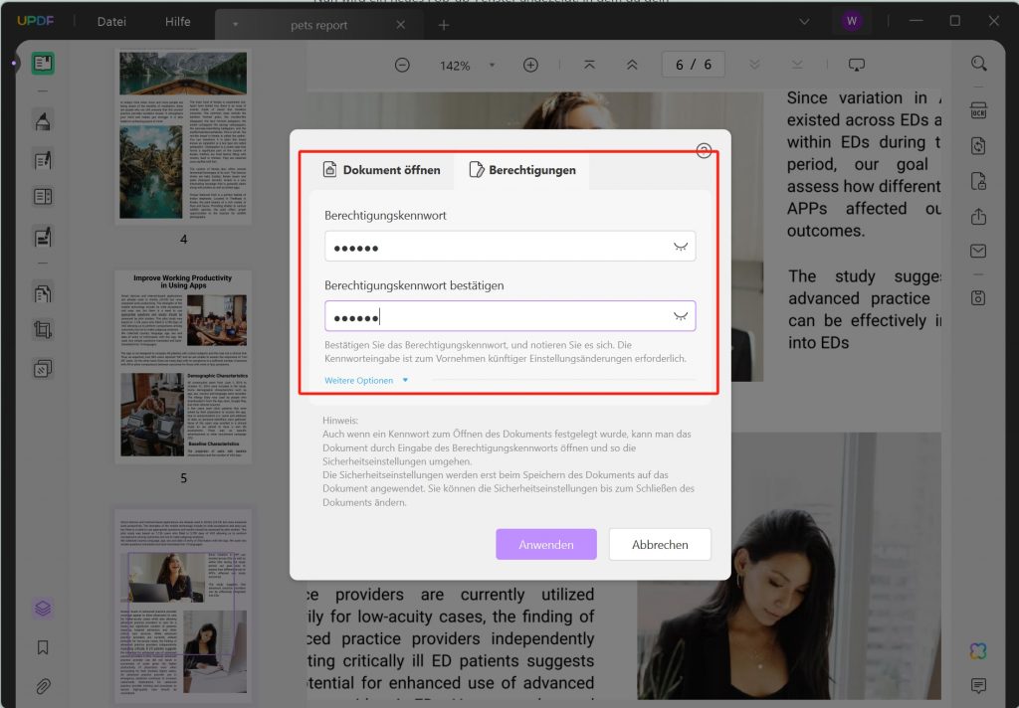The image size is (1019, 708).
Task: Click the share/export icon in right sidebar
Action: coord(978,217)
